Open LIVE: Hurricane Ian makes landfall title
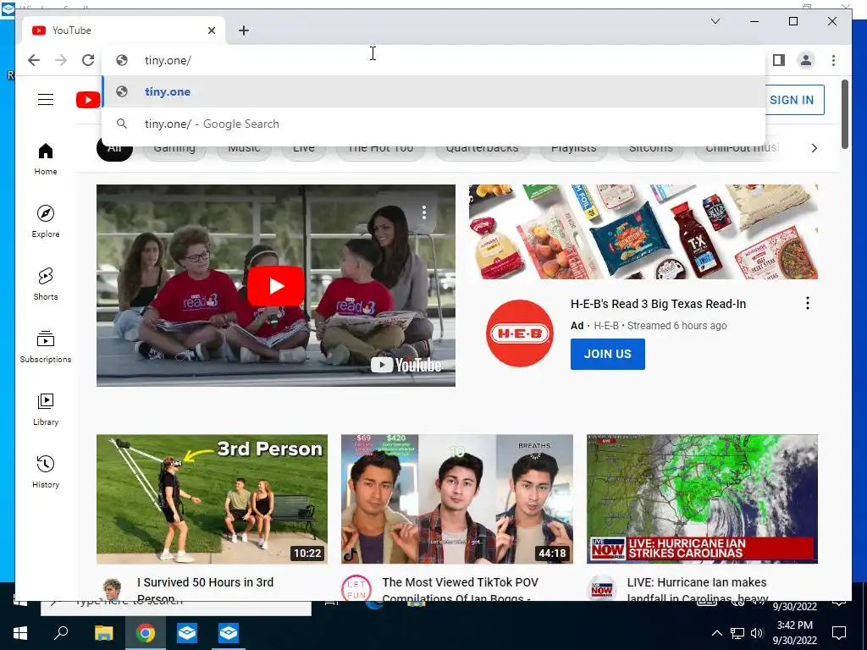867x650 pixels. coord(698,588)
